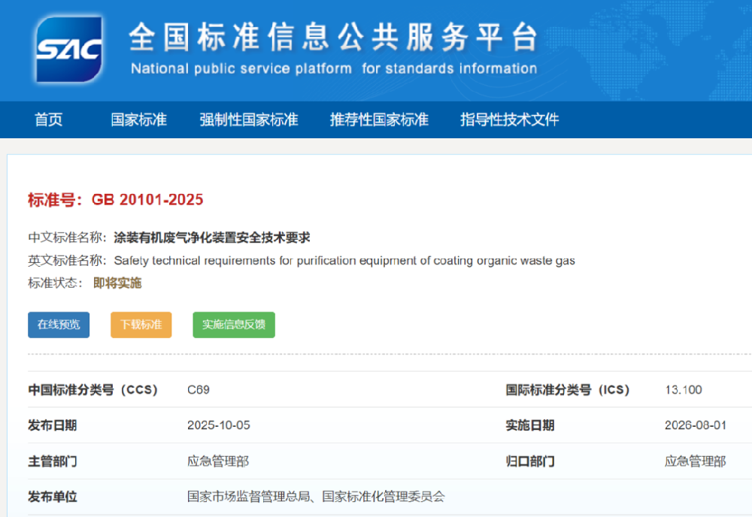Click the 下载标准 download button
752x517 pixels.
(x=141, y=325)
